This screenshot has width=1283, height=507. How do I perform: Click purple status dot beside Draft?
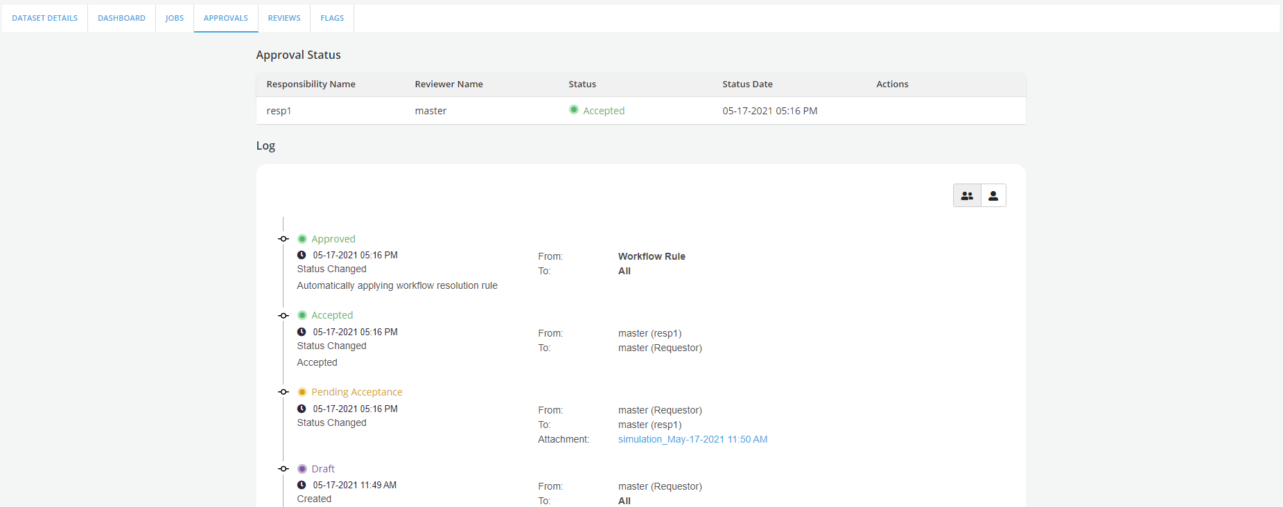[x=302, y=469]
